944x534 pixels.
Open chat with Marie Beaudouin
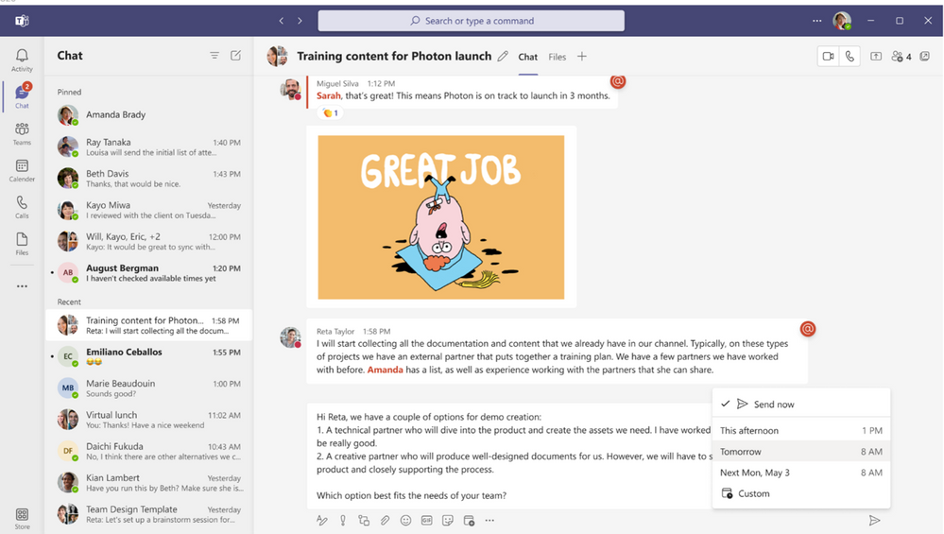(148, 388)
